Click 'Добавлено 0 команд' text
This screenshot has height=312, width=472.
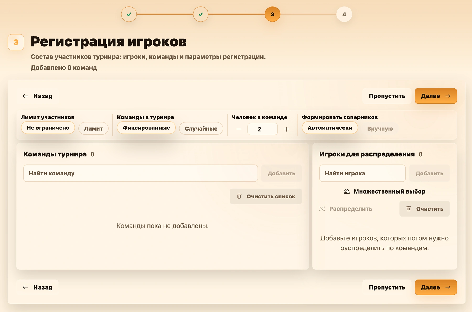click(64, 68)
